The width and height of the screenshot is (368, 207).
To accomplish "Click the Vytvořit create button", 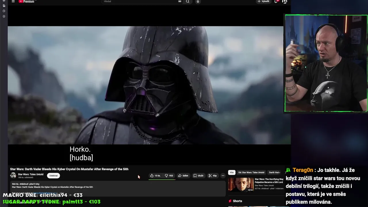I will click(x=264, y=1).
